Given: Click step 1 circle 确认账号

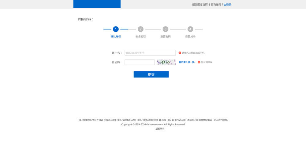Looking at the screenshot, I should (x=116, y=29).
